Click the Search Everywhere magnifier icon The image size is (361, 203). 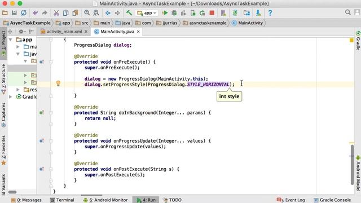348,12
